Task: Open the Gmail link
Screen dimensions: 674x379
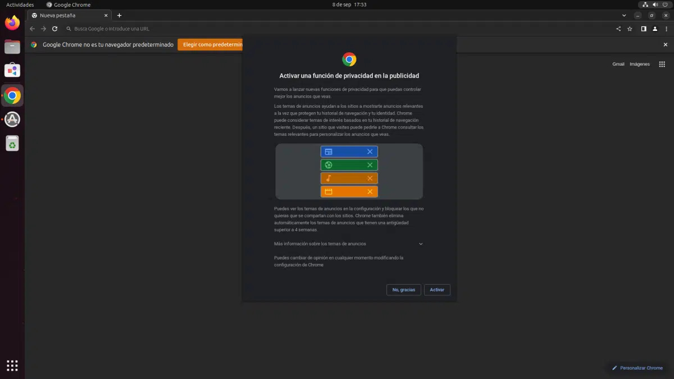Action: tap(618, 64)
